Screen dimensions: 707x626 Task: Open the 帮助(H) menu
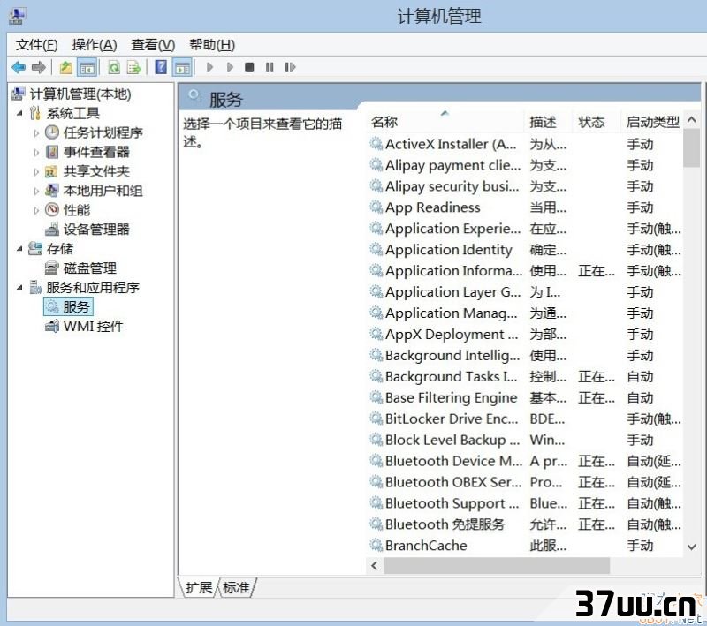[212, 44]
